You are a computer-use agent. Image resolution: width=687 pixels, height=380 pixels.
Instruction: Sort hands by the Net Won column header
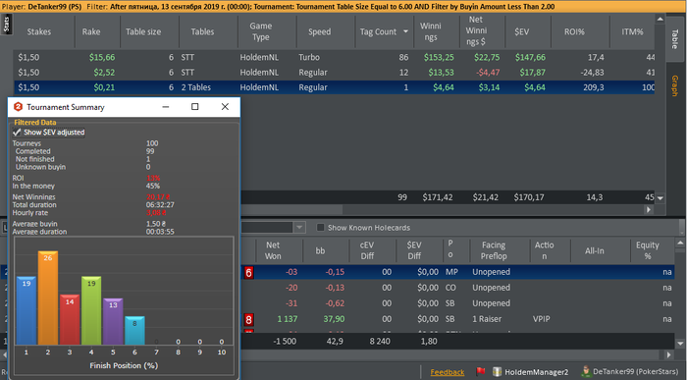[273, 250]
